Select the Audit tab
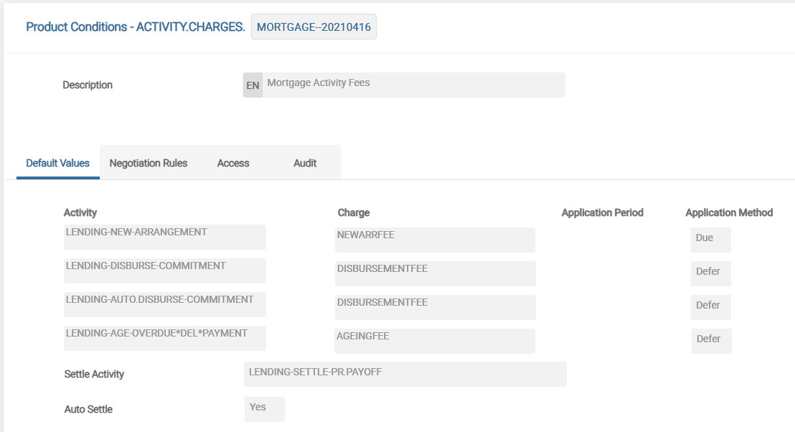 305,163
